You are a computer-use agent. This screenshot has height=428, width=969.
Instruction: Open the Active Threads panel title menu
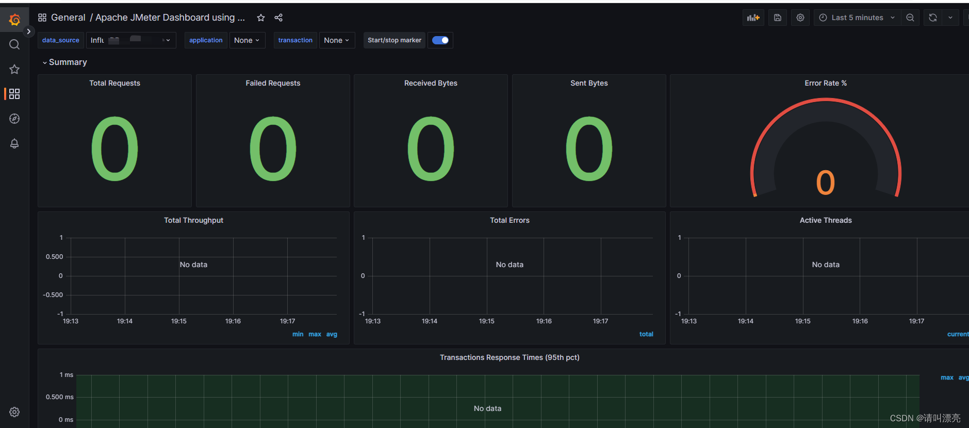coord(826,220)
